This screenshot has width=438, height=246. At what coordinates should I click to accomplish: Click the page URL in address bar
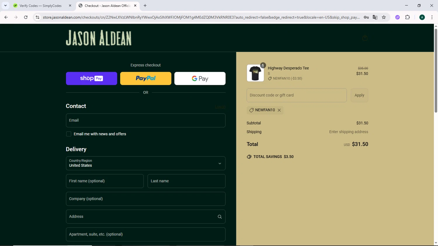point(201,17)
